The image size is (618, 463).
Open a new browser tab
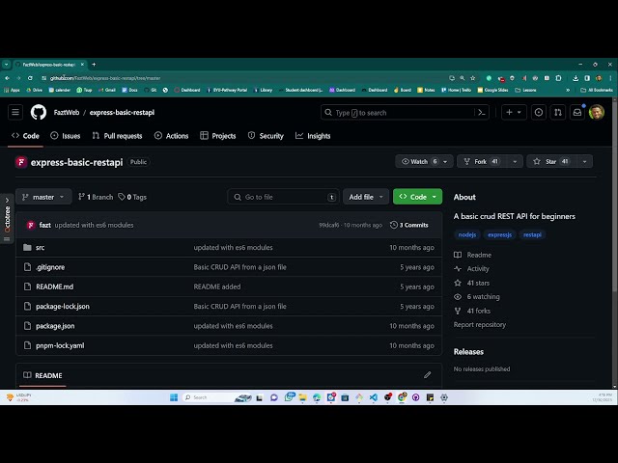click(94, 65)
